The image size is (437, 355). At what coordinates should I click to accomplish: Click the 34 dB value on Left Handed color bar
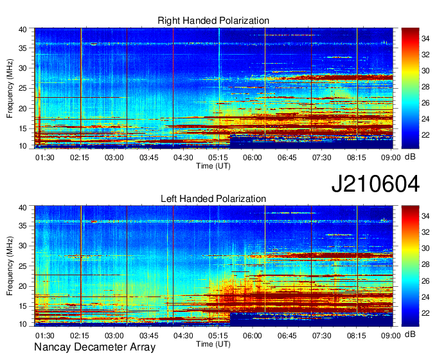425,216
